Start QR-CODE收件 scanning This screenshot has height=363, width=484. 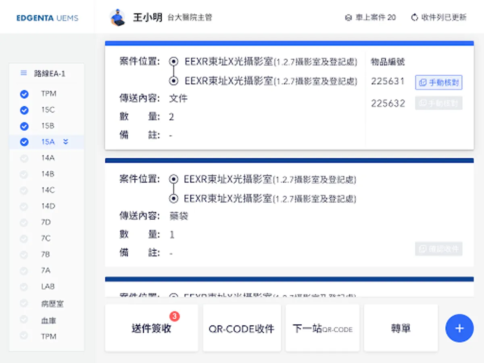pos(242,328)
